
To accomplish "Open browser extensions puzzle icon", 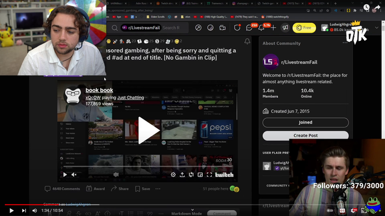I will pos(355,11).
